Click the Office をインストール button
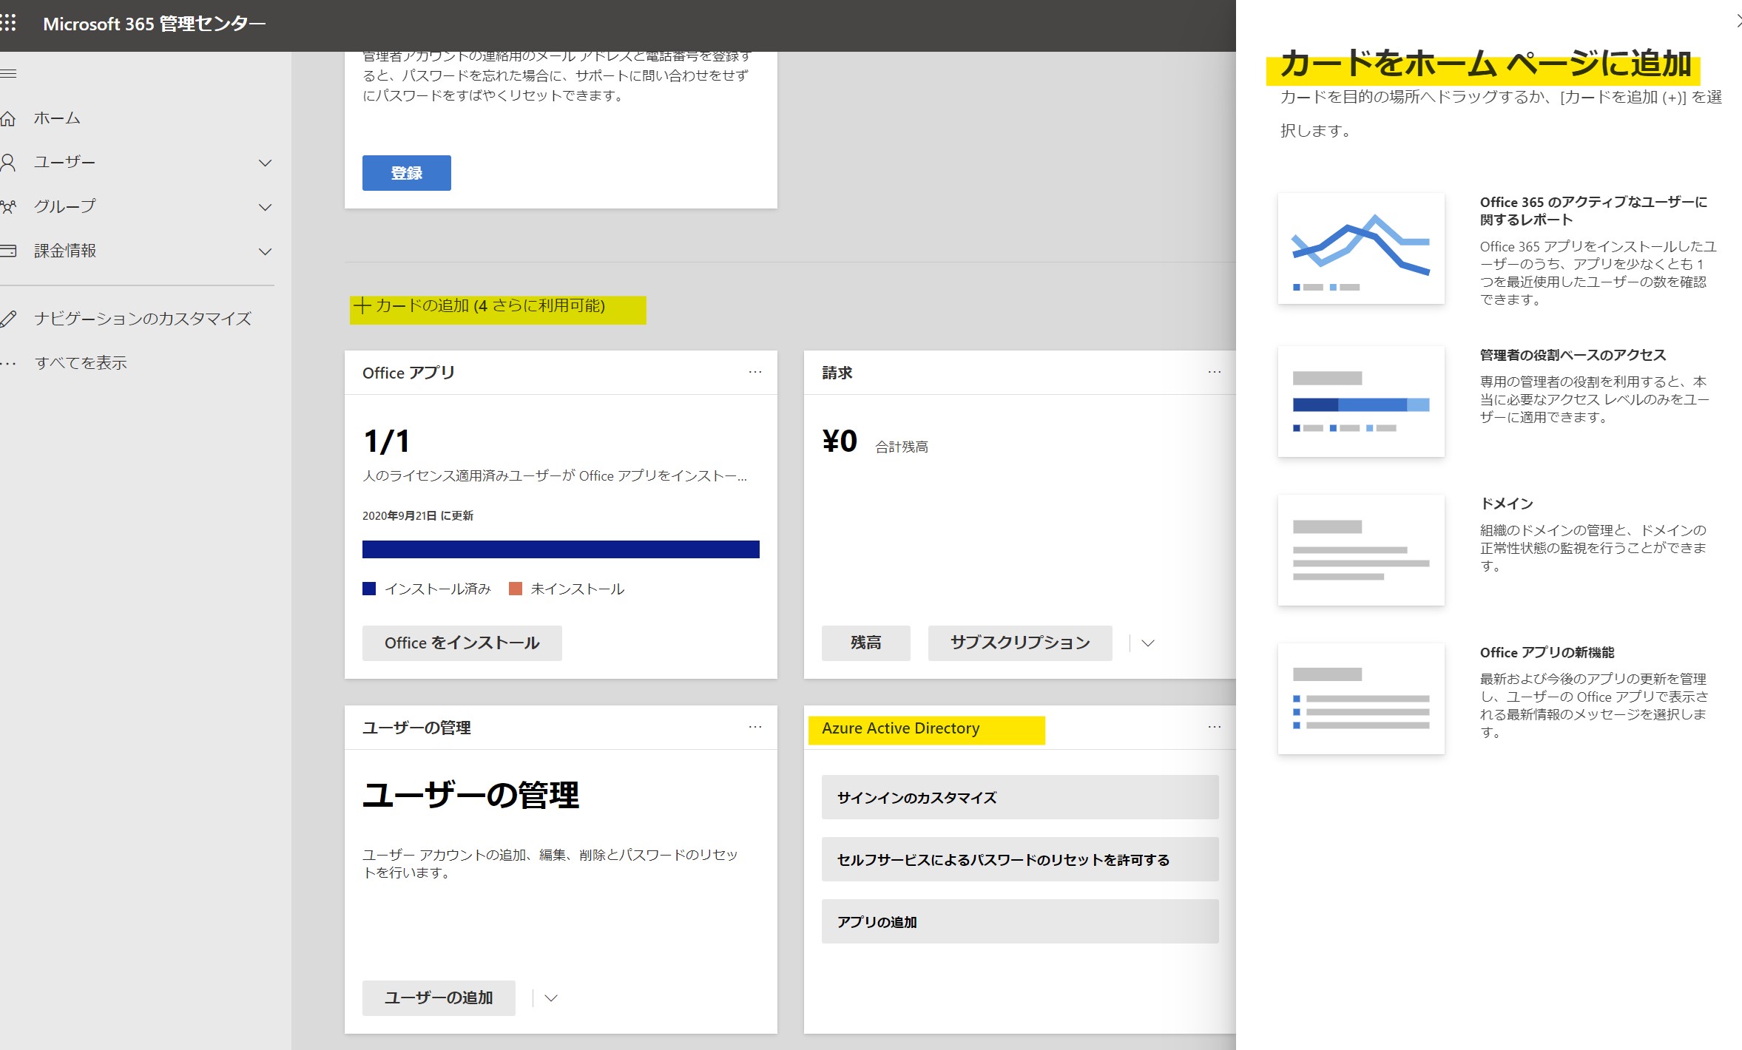Screen dimensions: 1742x1050 point(462,643)
